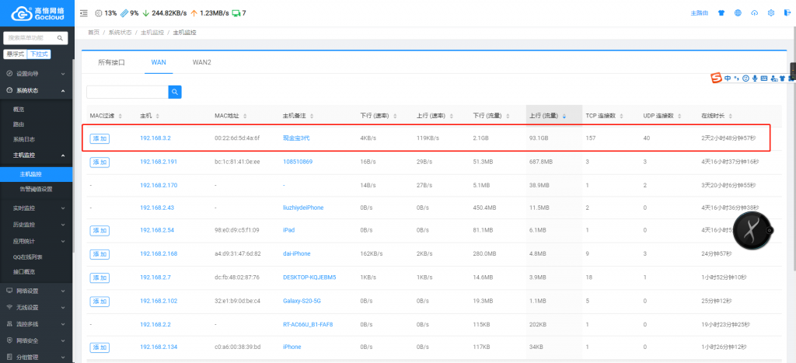The height and width of the screenshot is (363, 796).
Task: Select the 下拉式 menu style option
Action: point(39,54)
